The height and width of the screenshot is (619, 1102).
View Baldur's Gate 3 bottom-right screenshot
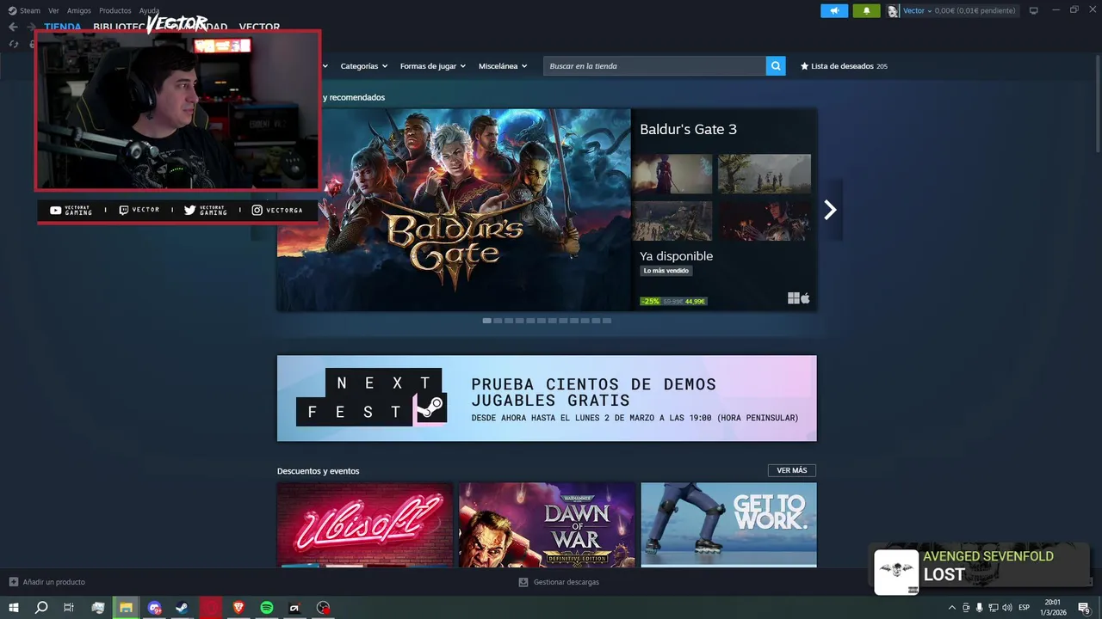pyautogui.click(x=765, y=221)
